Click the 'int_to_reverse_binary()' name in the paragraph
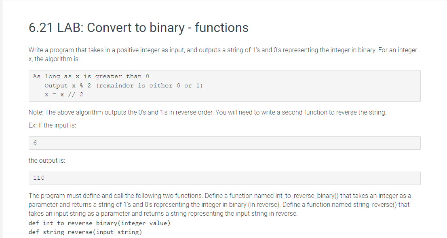 307,196
